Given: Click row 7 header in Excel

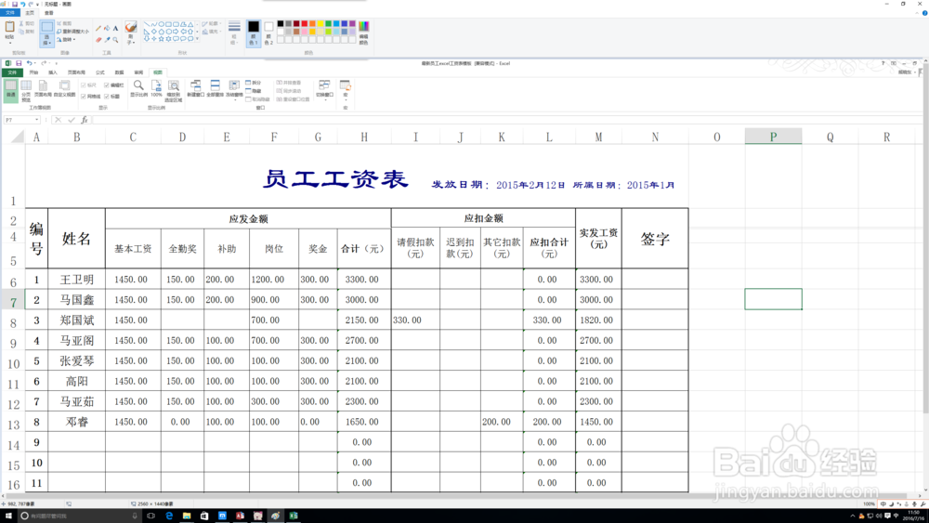Looking at the screenshot, I should [x=13, y=302].
